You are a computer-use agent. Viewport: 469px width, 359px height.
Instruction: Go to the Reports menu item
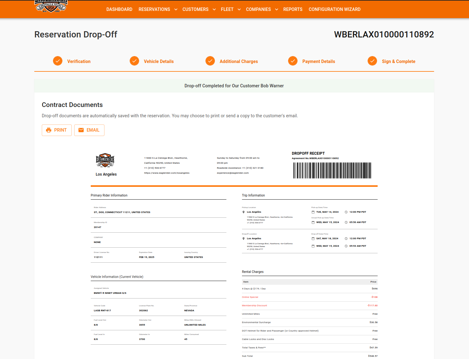pyautogui.click(x=293, y=9)
